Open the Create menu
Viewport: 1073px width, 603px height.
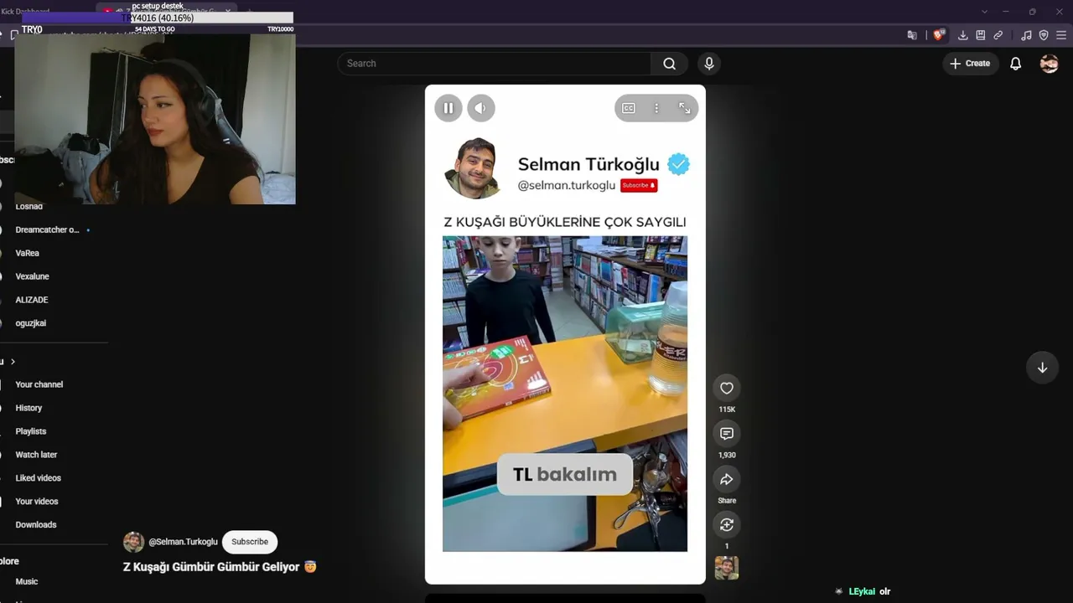[970, 64]
